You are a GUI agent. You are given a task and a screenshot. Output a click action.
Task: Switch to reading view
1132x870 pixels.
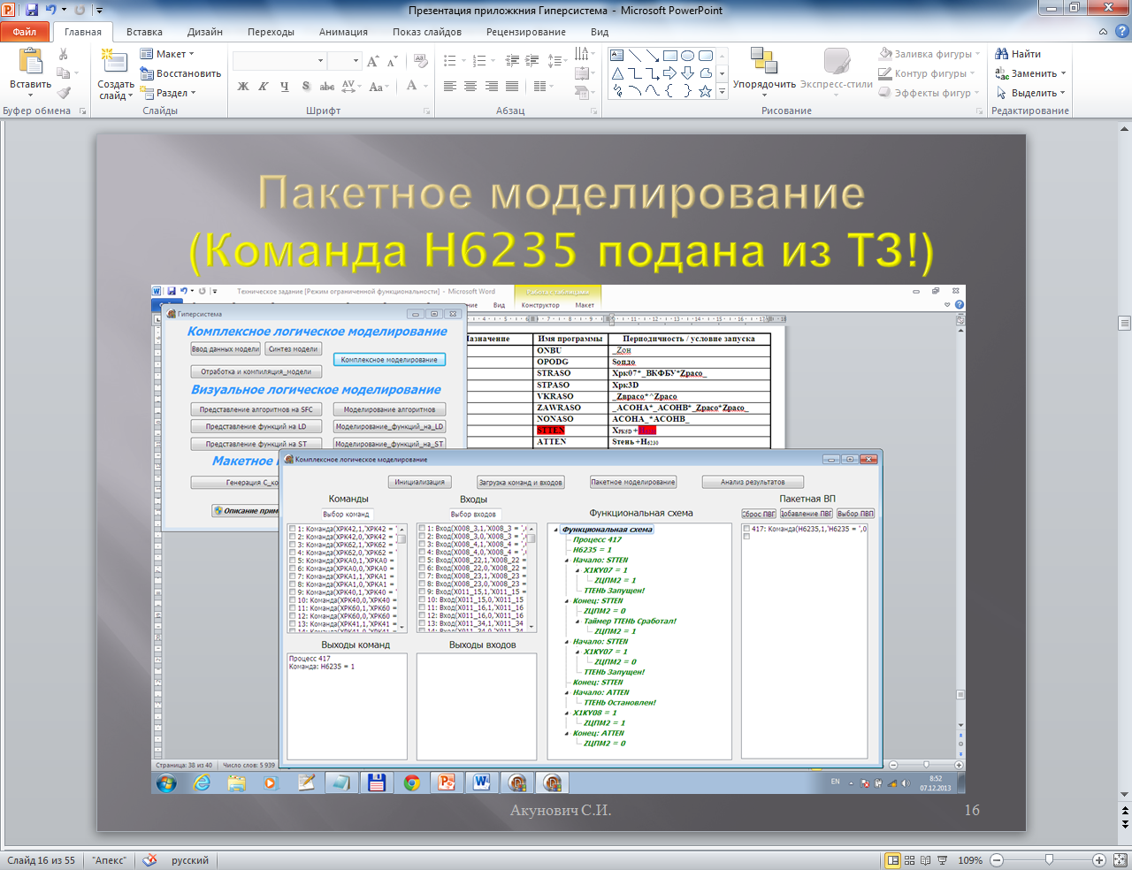pyautogui.click(x=926, y=860)
